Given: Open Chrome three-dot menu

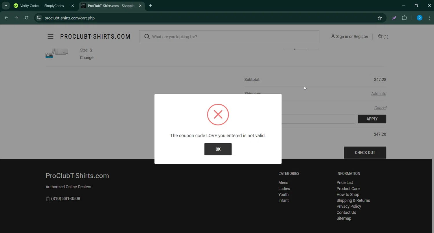Looking at the screenshot, I should (430, 18).
